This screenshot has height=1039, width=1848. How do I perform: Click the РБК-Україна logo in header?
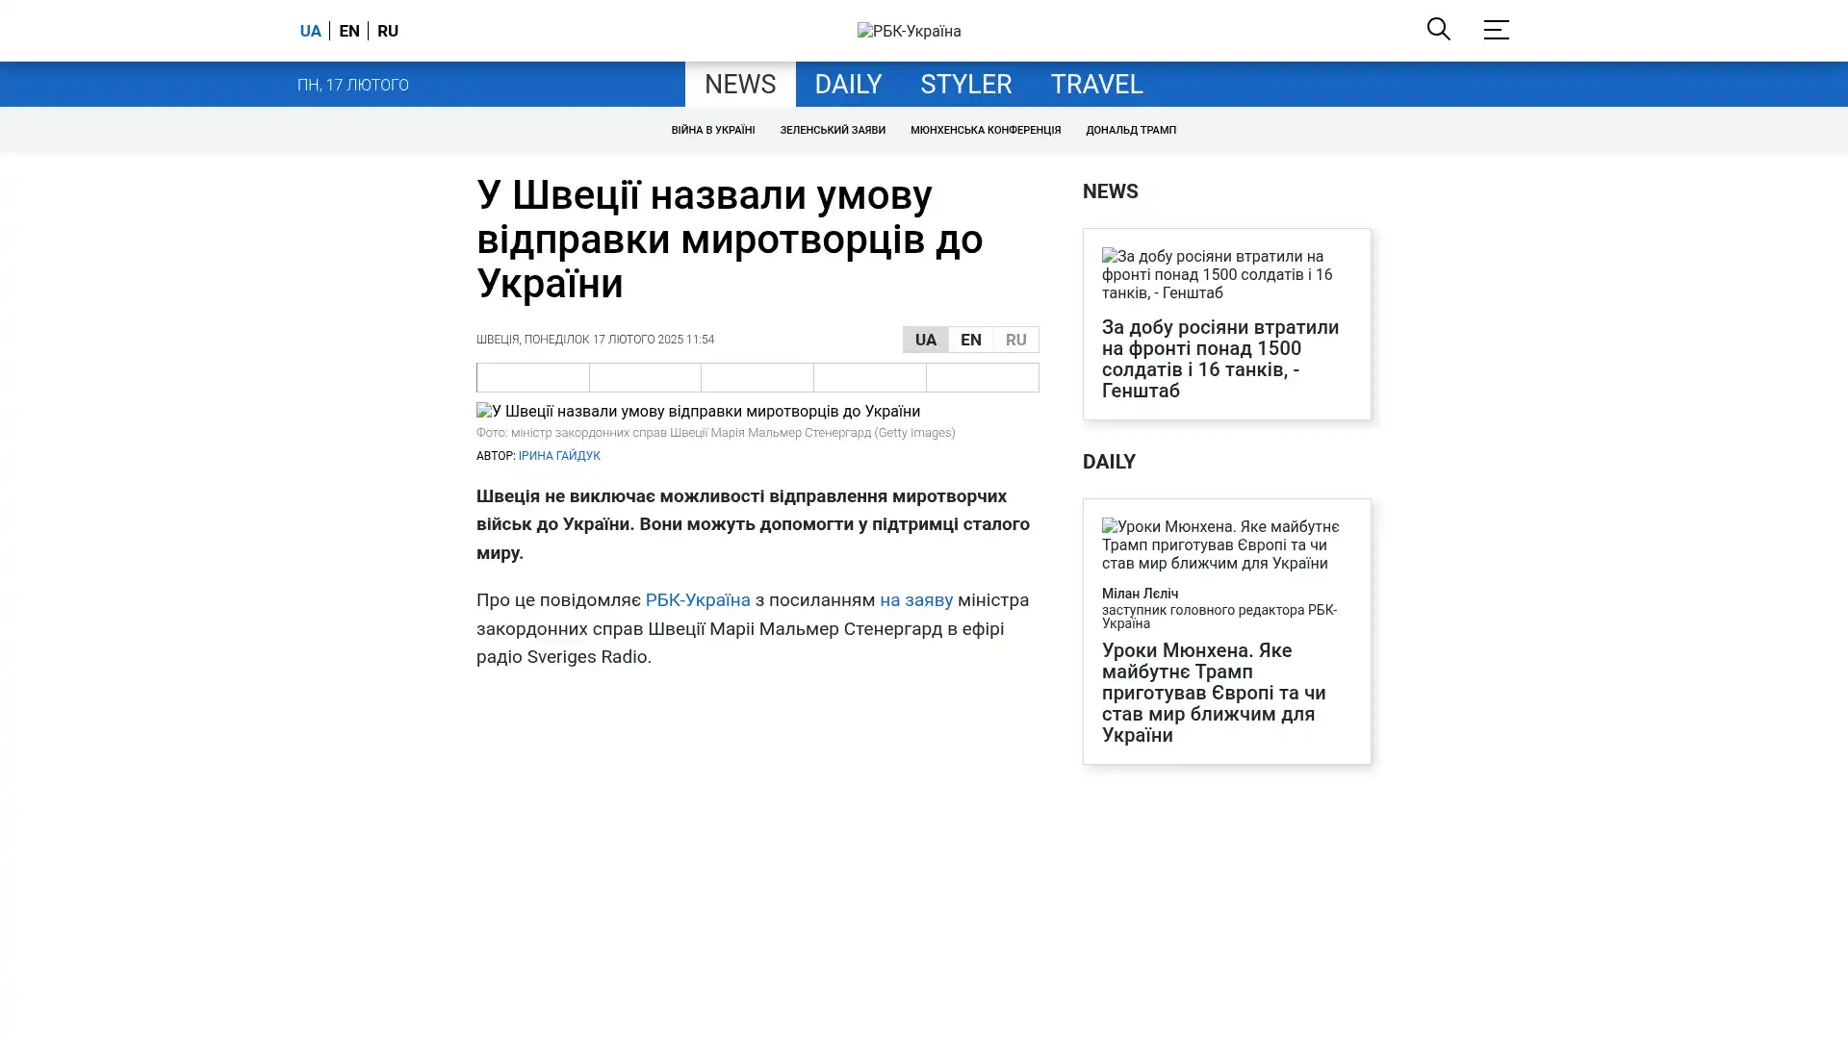pos(909,31)
